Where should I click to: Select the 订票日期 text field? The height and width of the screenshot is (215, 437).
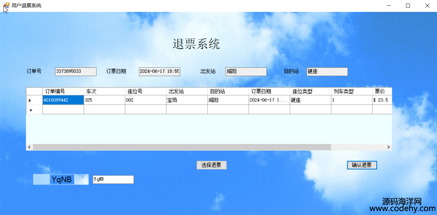[159, 71]
